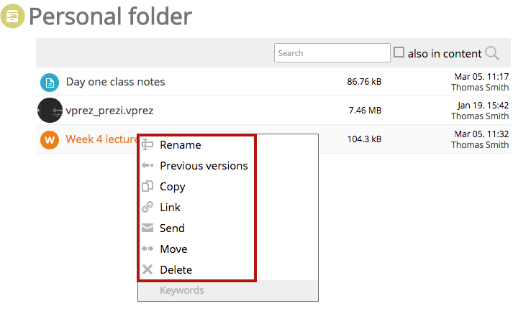
Task: Click the Rename icon in context menu
Action: (x=147, y=144)
